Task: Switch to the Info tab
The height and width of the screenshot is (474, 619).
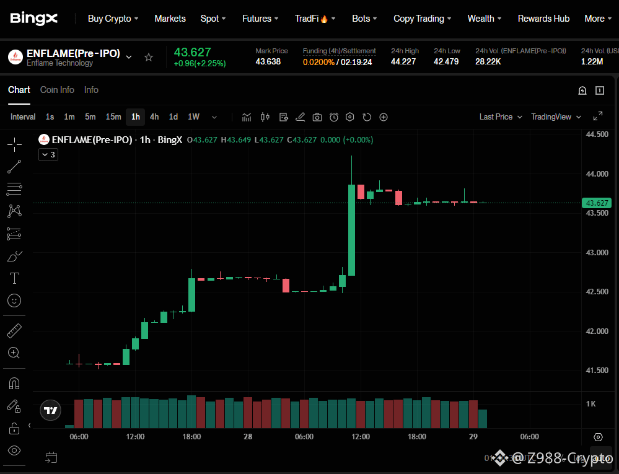Action: pyautogui.click(x=91, y=90)
